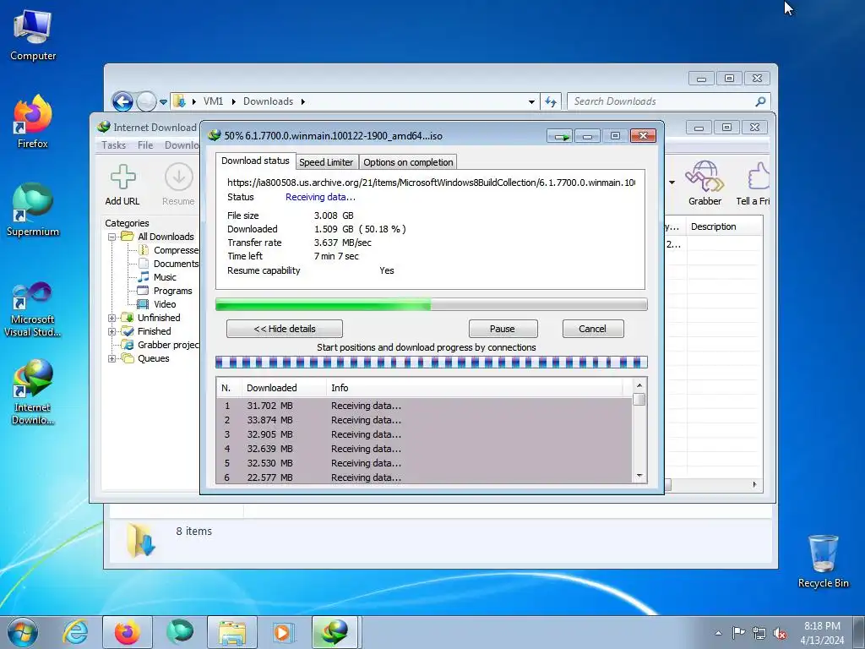Open the Tasks menu in IDM

114,145
